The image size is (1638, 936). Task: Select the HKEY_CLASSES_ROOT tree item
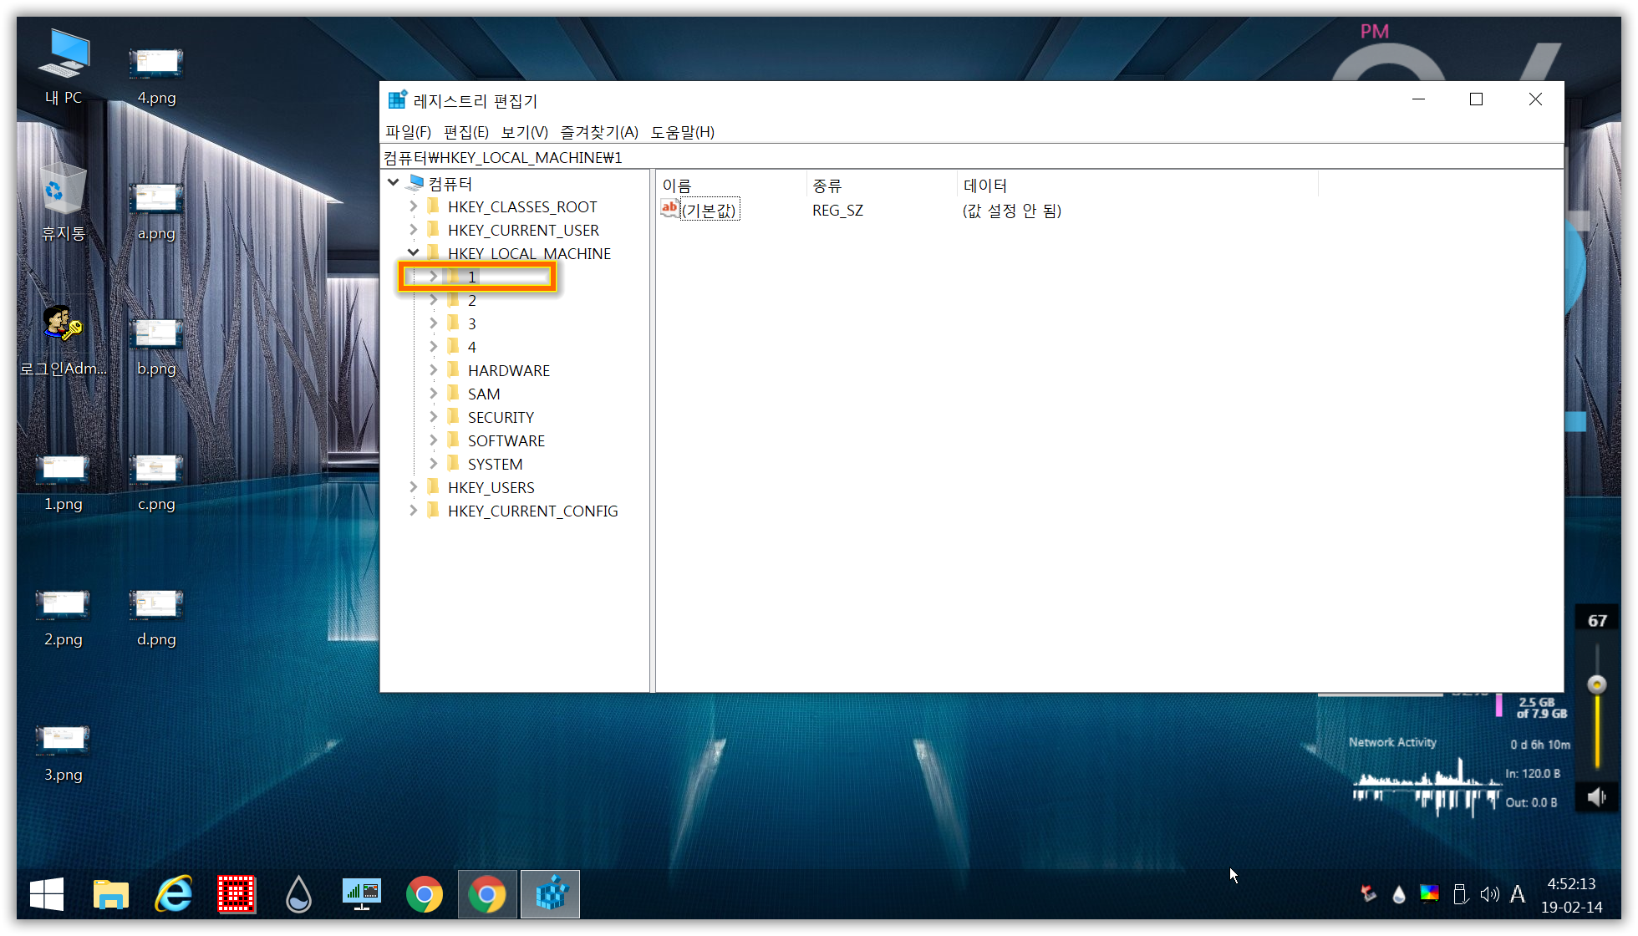coord(522,206)
